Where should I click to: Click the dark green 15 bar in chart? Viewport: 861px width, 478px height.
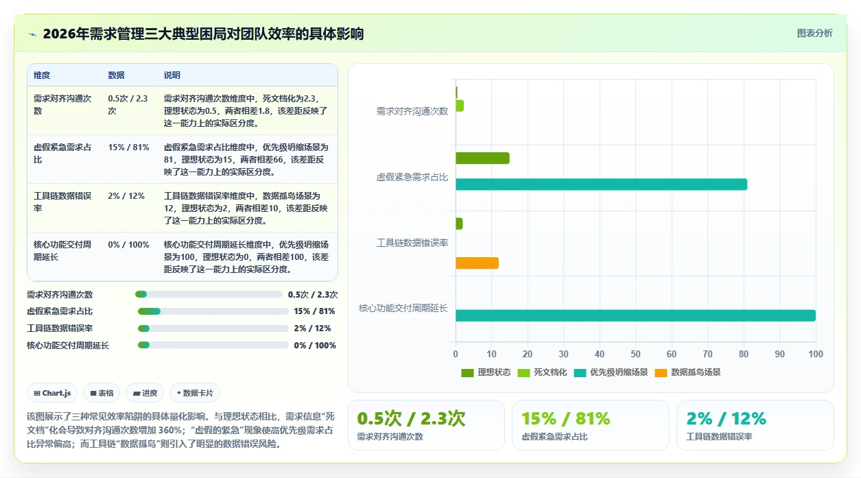[482, 158]
